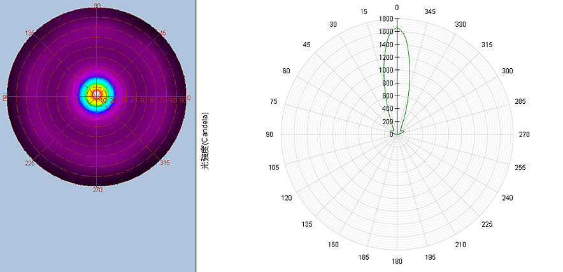Select the 135 angle label on the color map
Image resolution: width=563 pixels, height=272 pixels.
[30, 33]
